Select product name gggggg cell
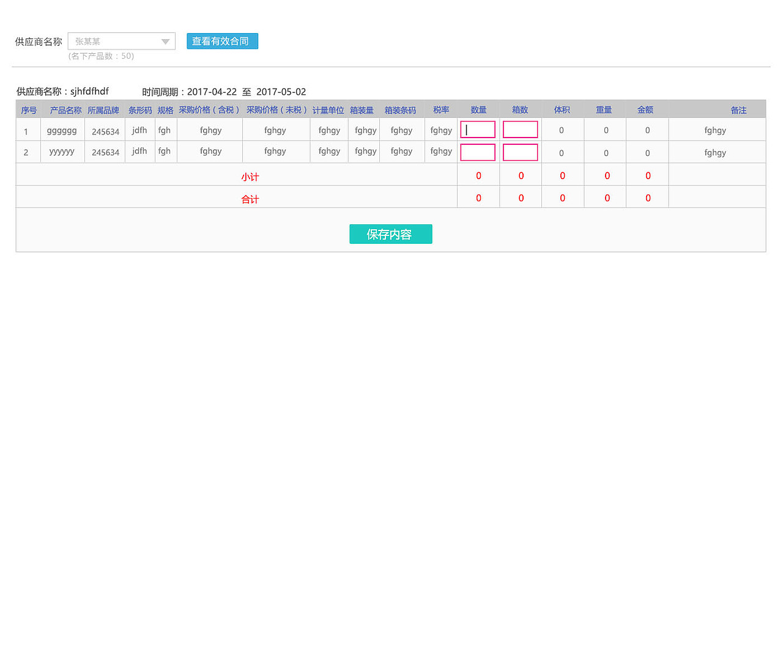Image resolution: width=783 pixels, height=662 pixels. pyautogui.click(x=62, y=130)
